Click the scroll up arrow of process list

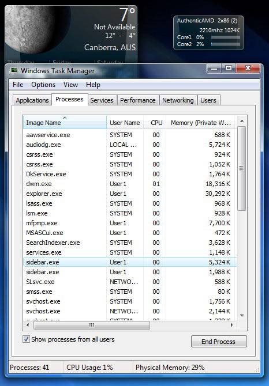(242, 121)
